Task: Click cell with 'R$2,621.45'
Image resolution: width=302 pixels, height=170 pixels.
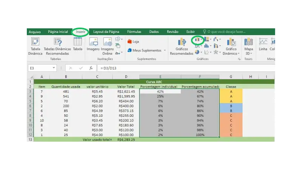Action: 126,91
